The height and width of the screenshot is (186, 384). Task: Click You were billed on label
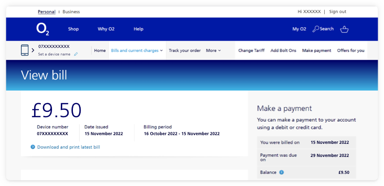click(279, 142)
